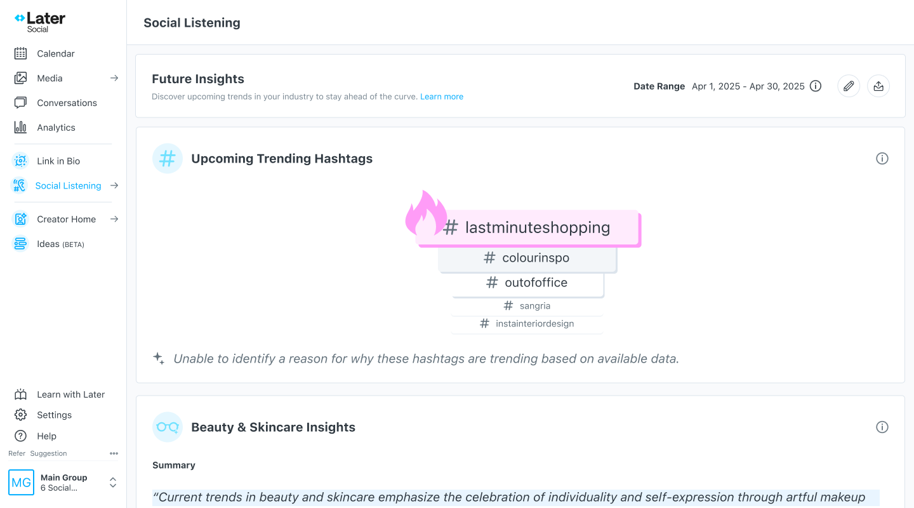
Task: Open the Ideas (BETA) icon
Action: pyautogui.click(x=21, y=243)
